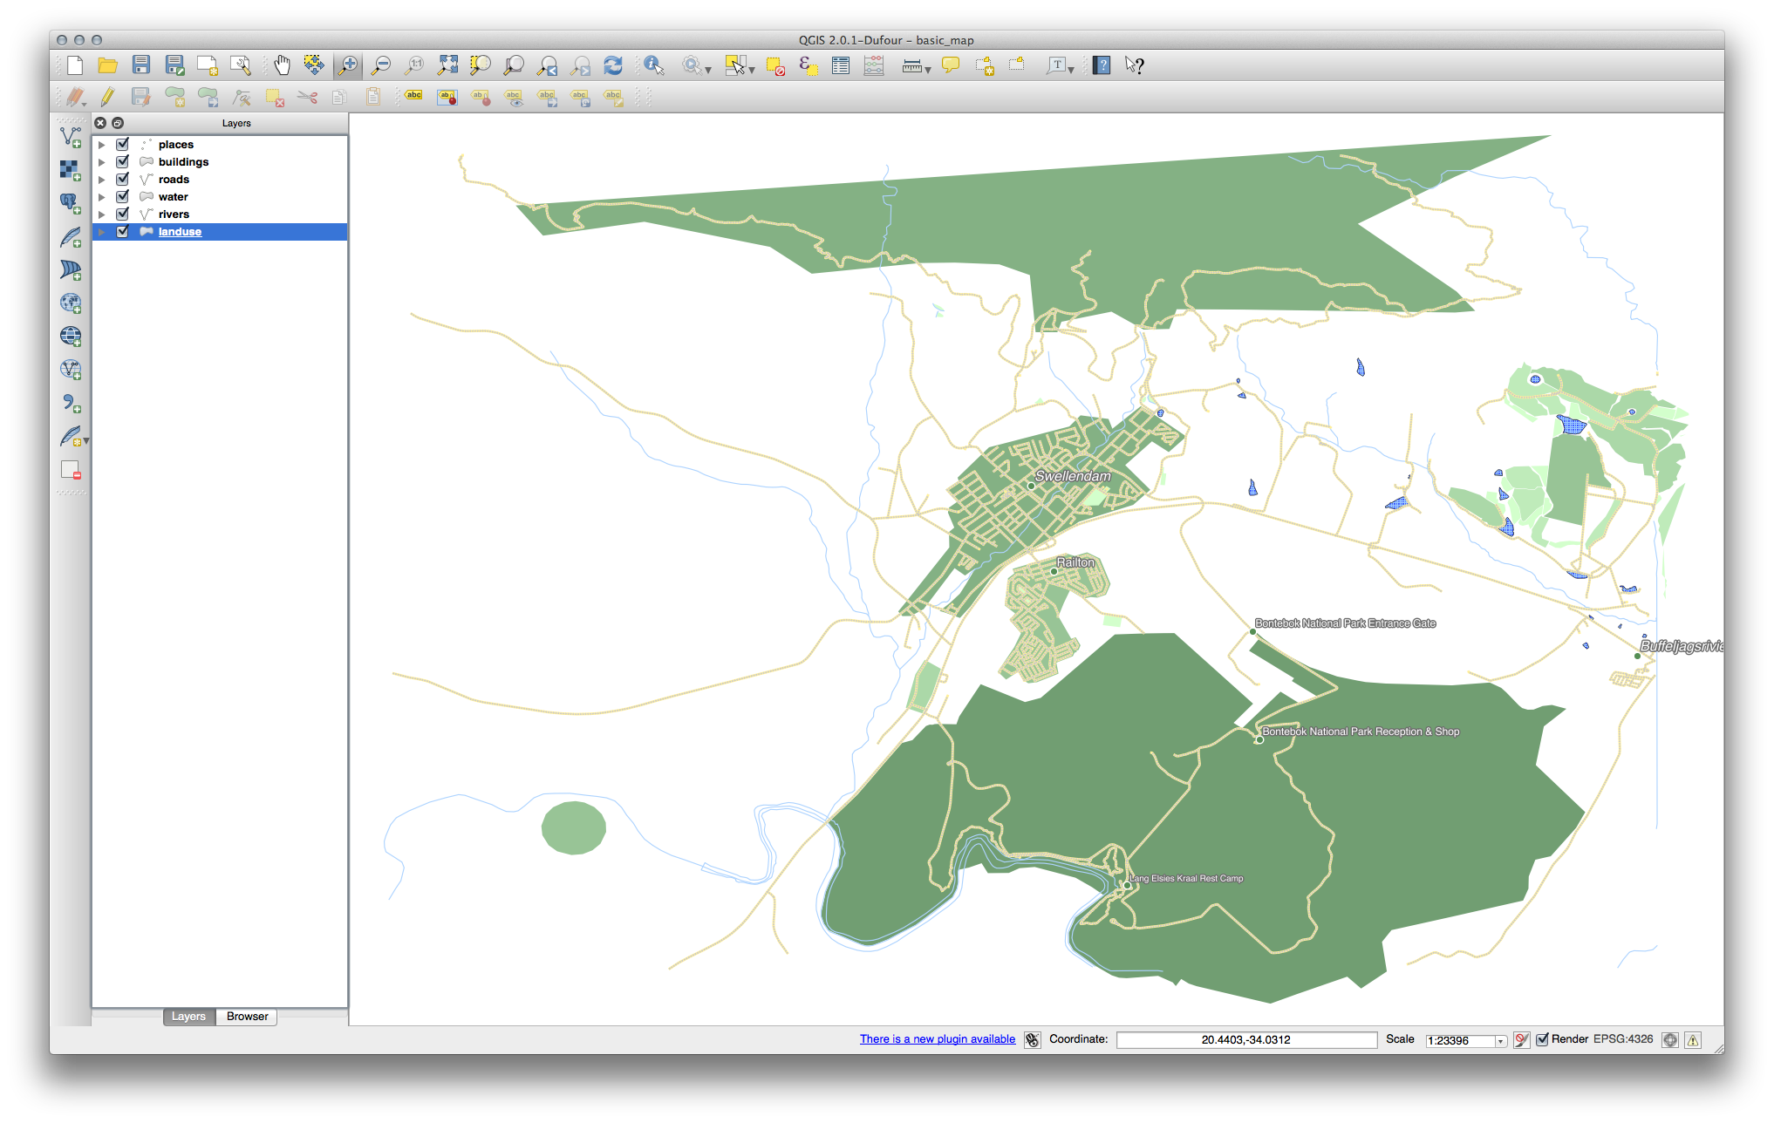Switch to the Browser tab
The image size is (1774, 1123).
247,1017
